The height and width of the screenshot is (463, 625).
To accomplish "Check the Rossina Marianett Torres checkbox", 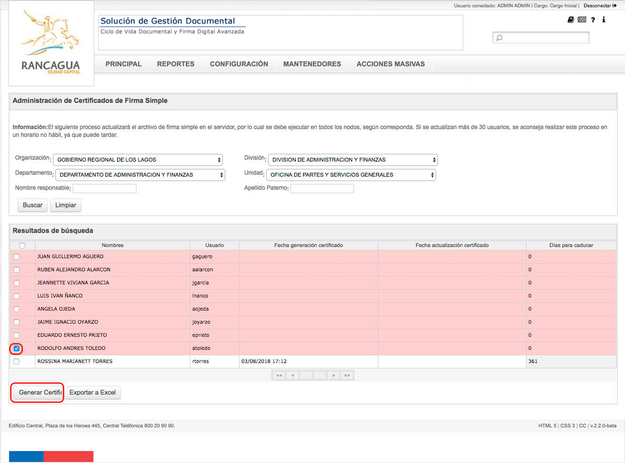I will pyautogui.click(x=17, y=362).
